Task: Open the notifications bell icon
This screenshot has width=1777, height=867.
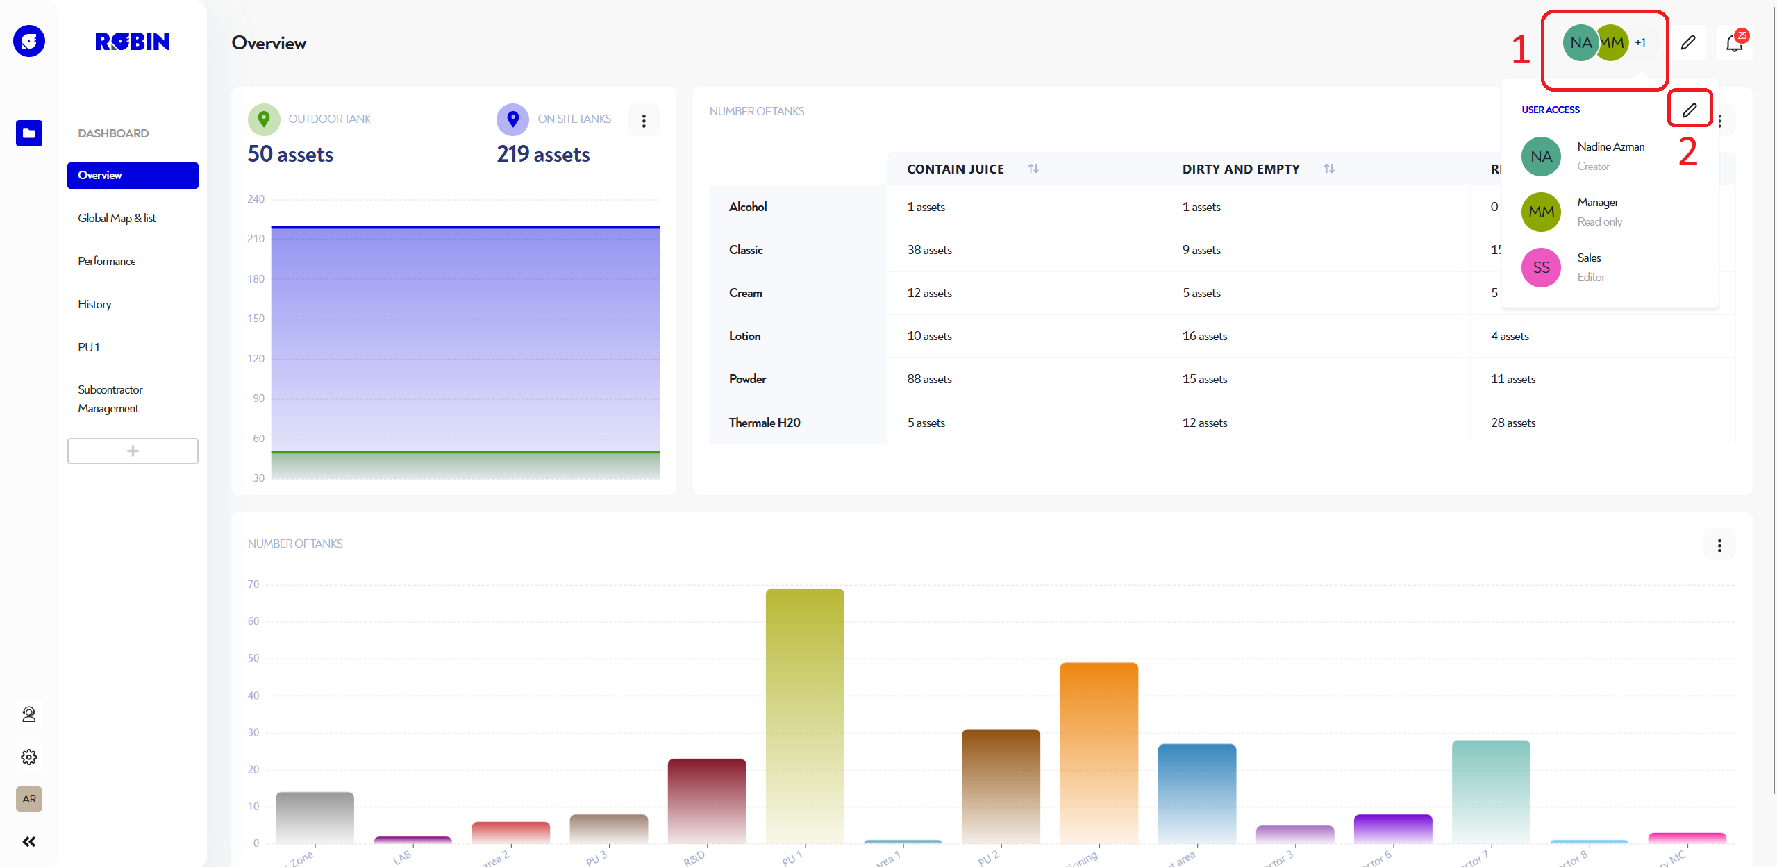Action: pyautogui.click(x=1734, y=43)
